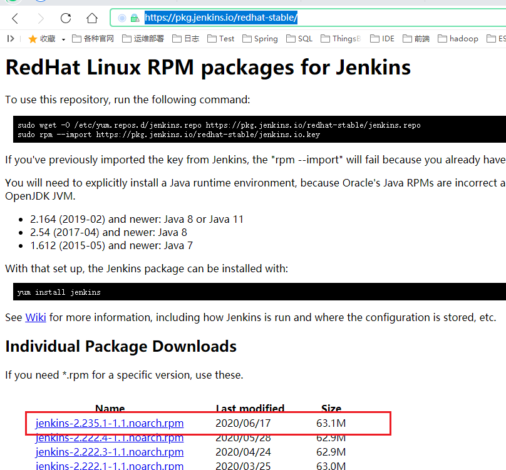506x470 pixels.
Task: Open the 日志 bookmark folder
Action: pyautogui.click(x=185, y=39)
